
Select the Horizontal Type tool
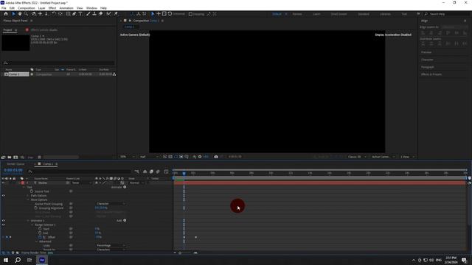point(80,14)
